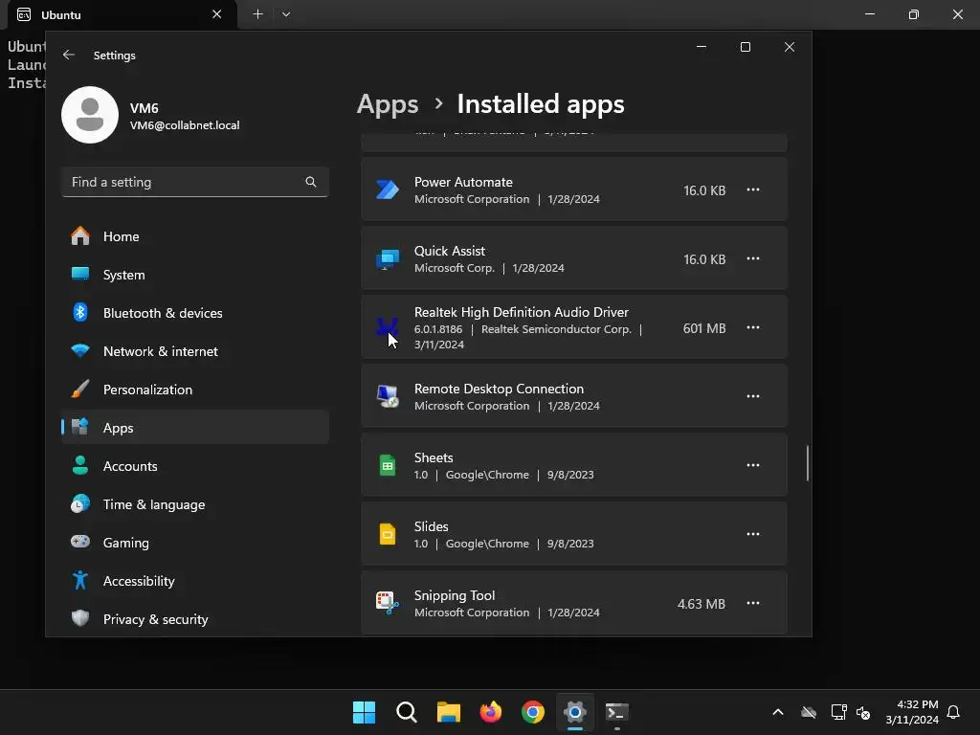This screenshot has width=980, height=735.
Task: Go back using the Settings back arrow
Action: click(x=69, y=55)
